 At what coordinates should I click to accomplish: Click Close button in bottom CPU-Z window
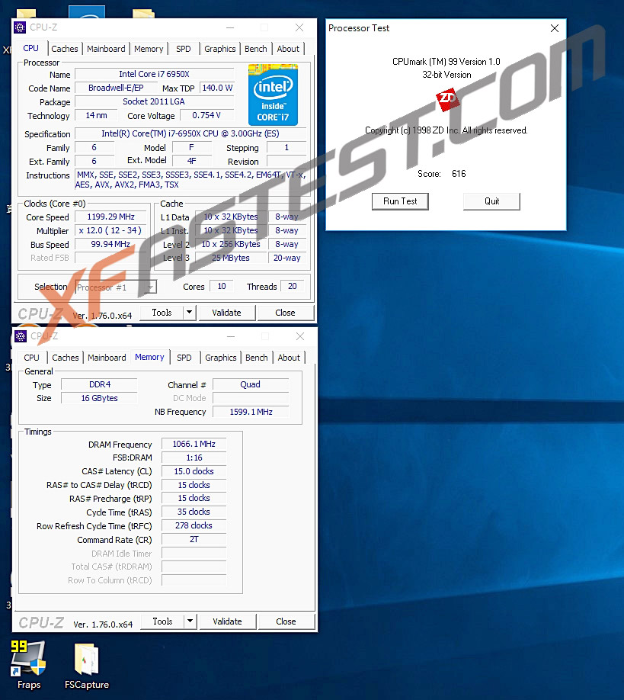[x=286, y=621]
